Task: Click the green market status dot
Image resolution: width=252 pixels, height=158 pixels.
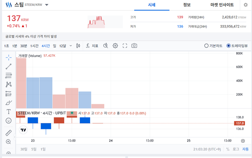Action: [x=72, y=113]
